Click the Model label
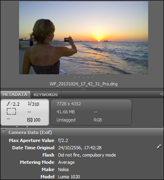 coord(48,177)
